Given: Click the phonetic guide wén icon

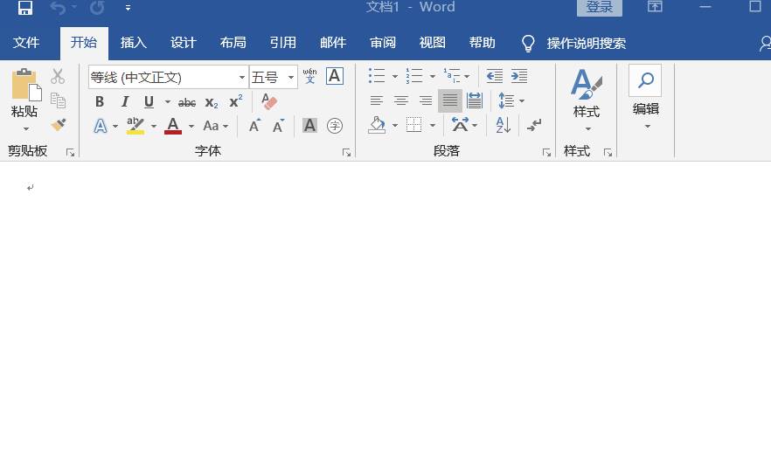Looking at the screenshot, I should (x=309, y=76).
